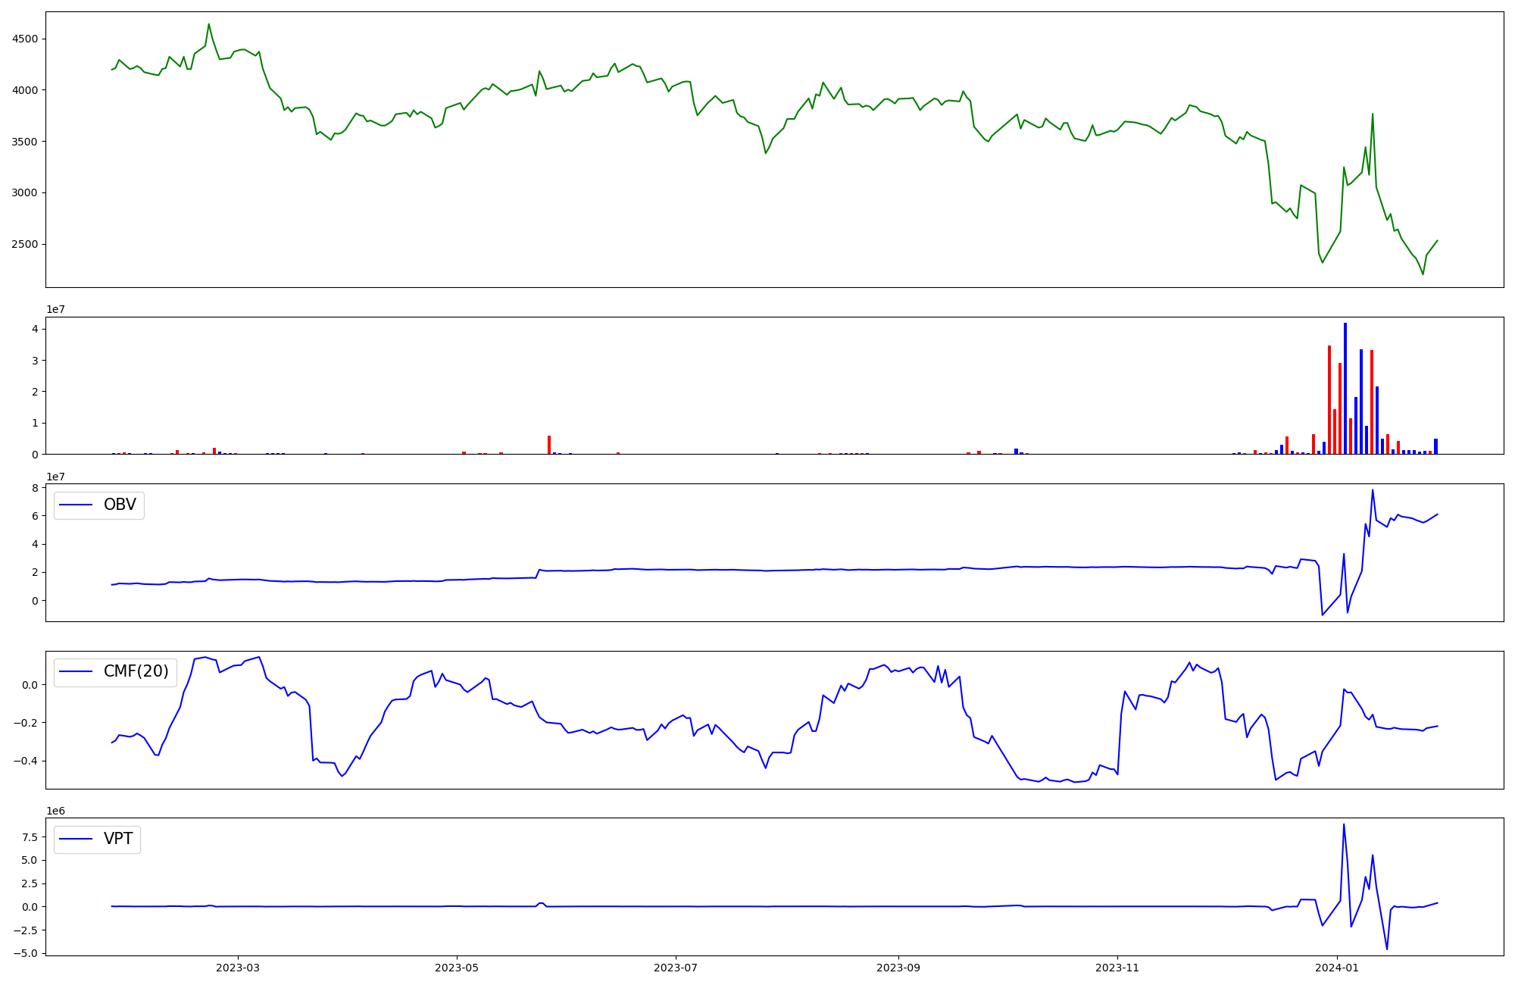Click the VPT legend label

click(118, 839)
